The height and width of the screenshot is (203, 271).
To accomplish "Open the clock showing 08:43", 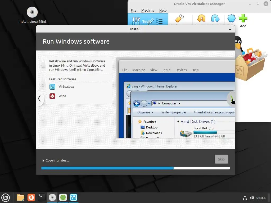I will 261,198.
